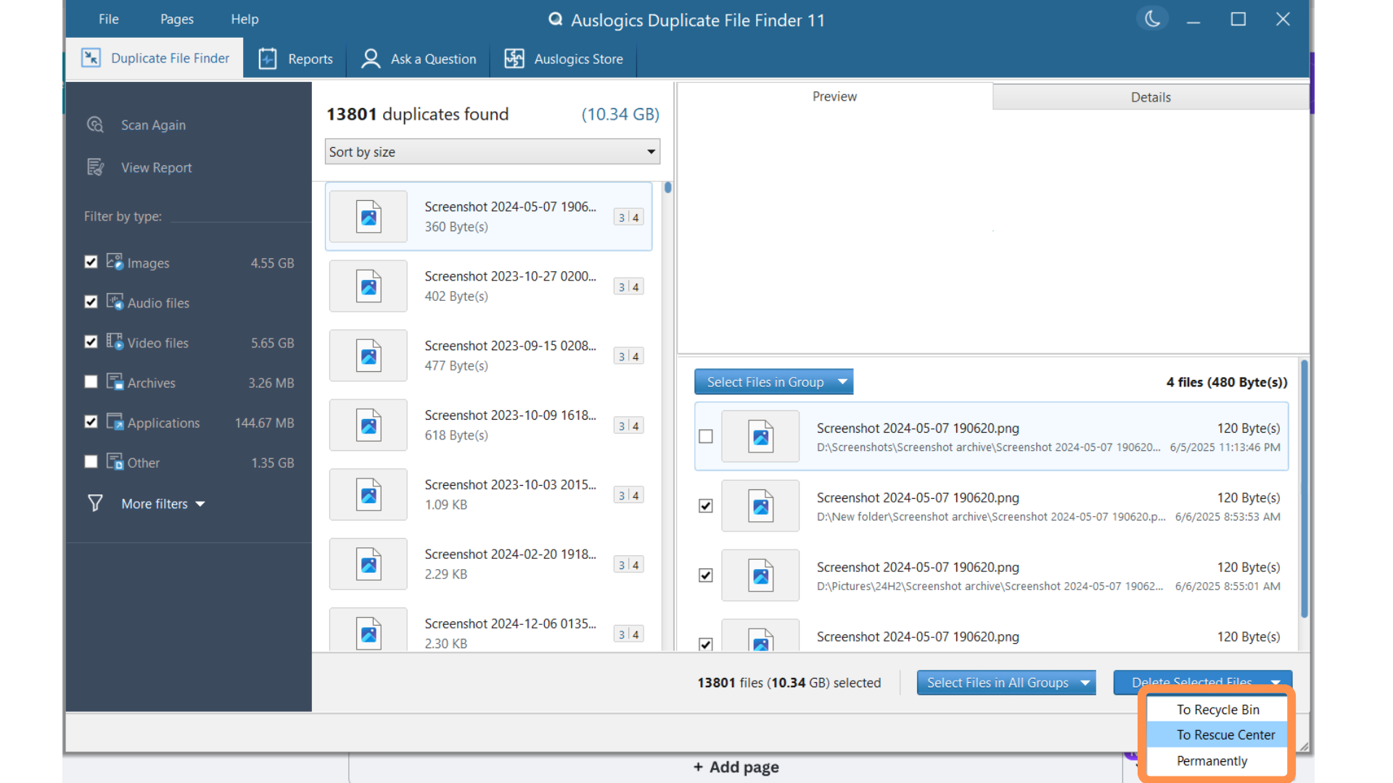Select Screenshot 2023-10-27 0200 group thumbnail
The image size is (1393, 783).
point(369,286)
